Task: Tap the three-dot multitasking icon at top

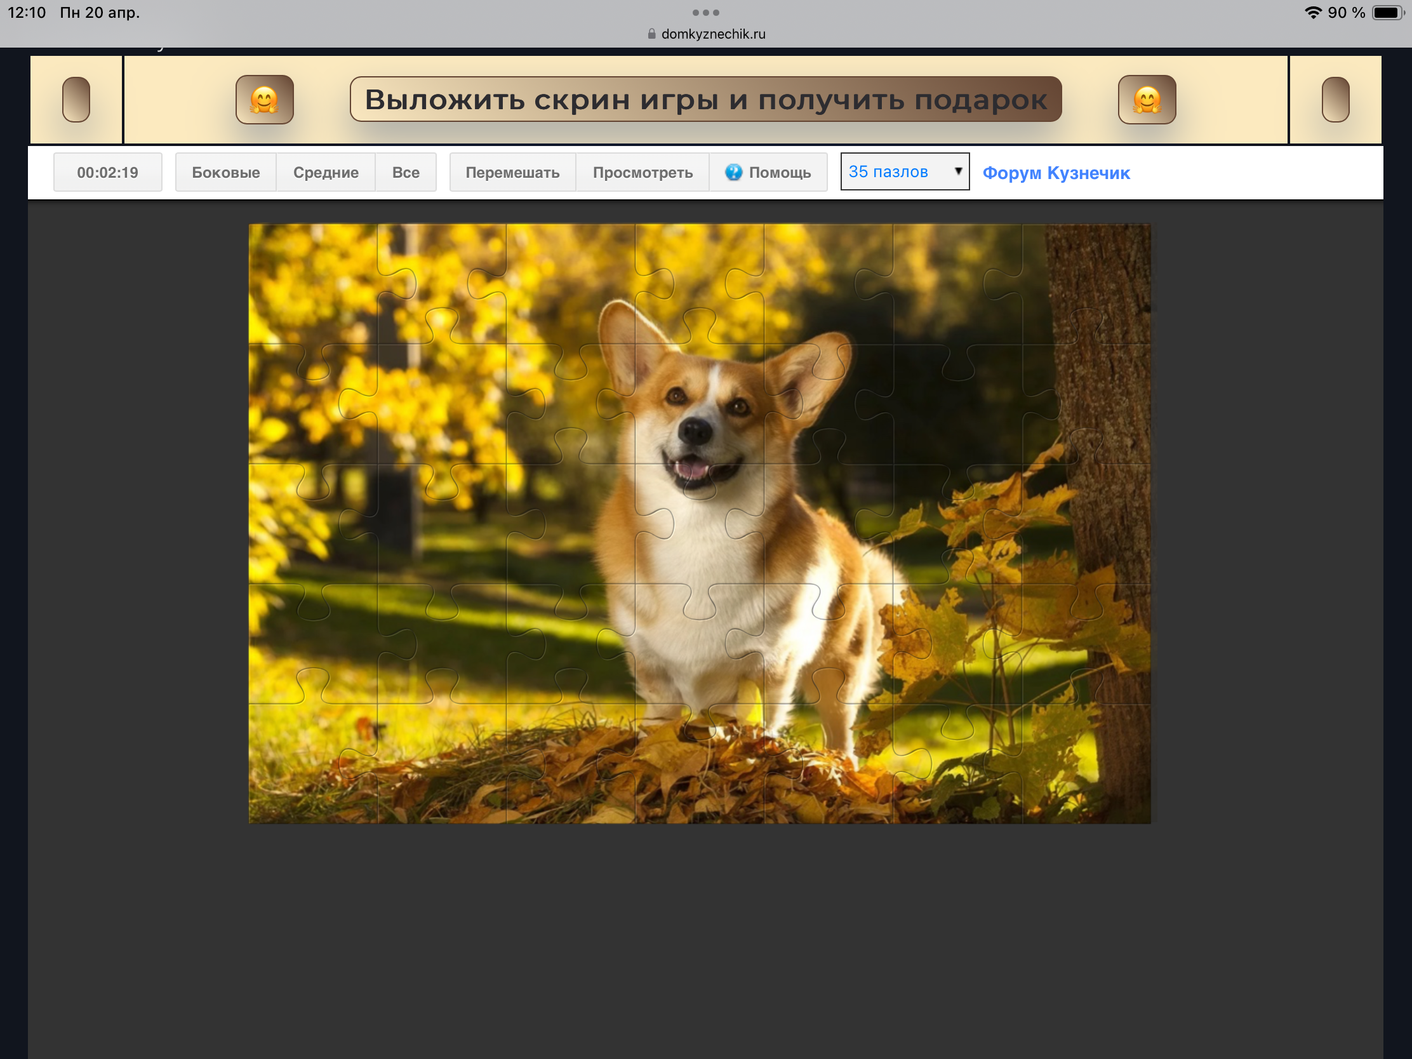Action: tap(705, 13)
